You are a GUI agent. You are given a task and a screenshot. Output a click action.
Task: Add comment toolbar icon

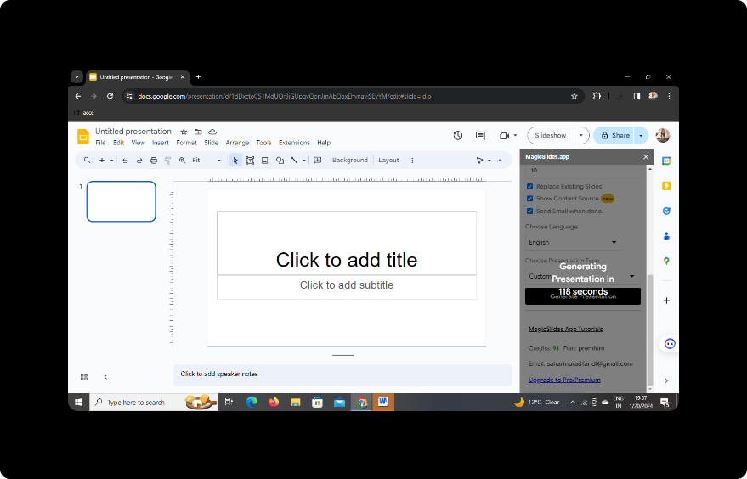point(318,161)
